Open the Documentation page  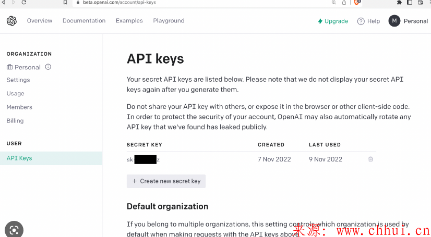84,20
